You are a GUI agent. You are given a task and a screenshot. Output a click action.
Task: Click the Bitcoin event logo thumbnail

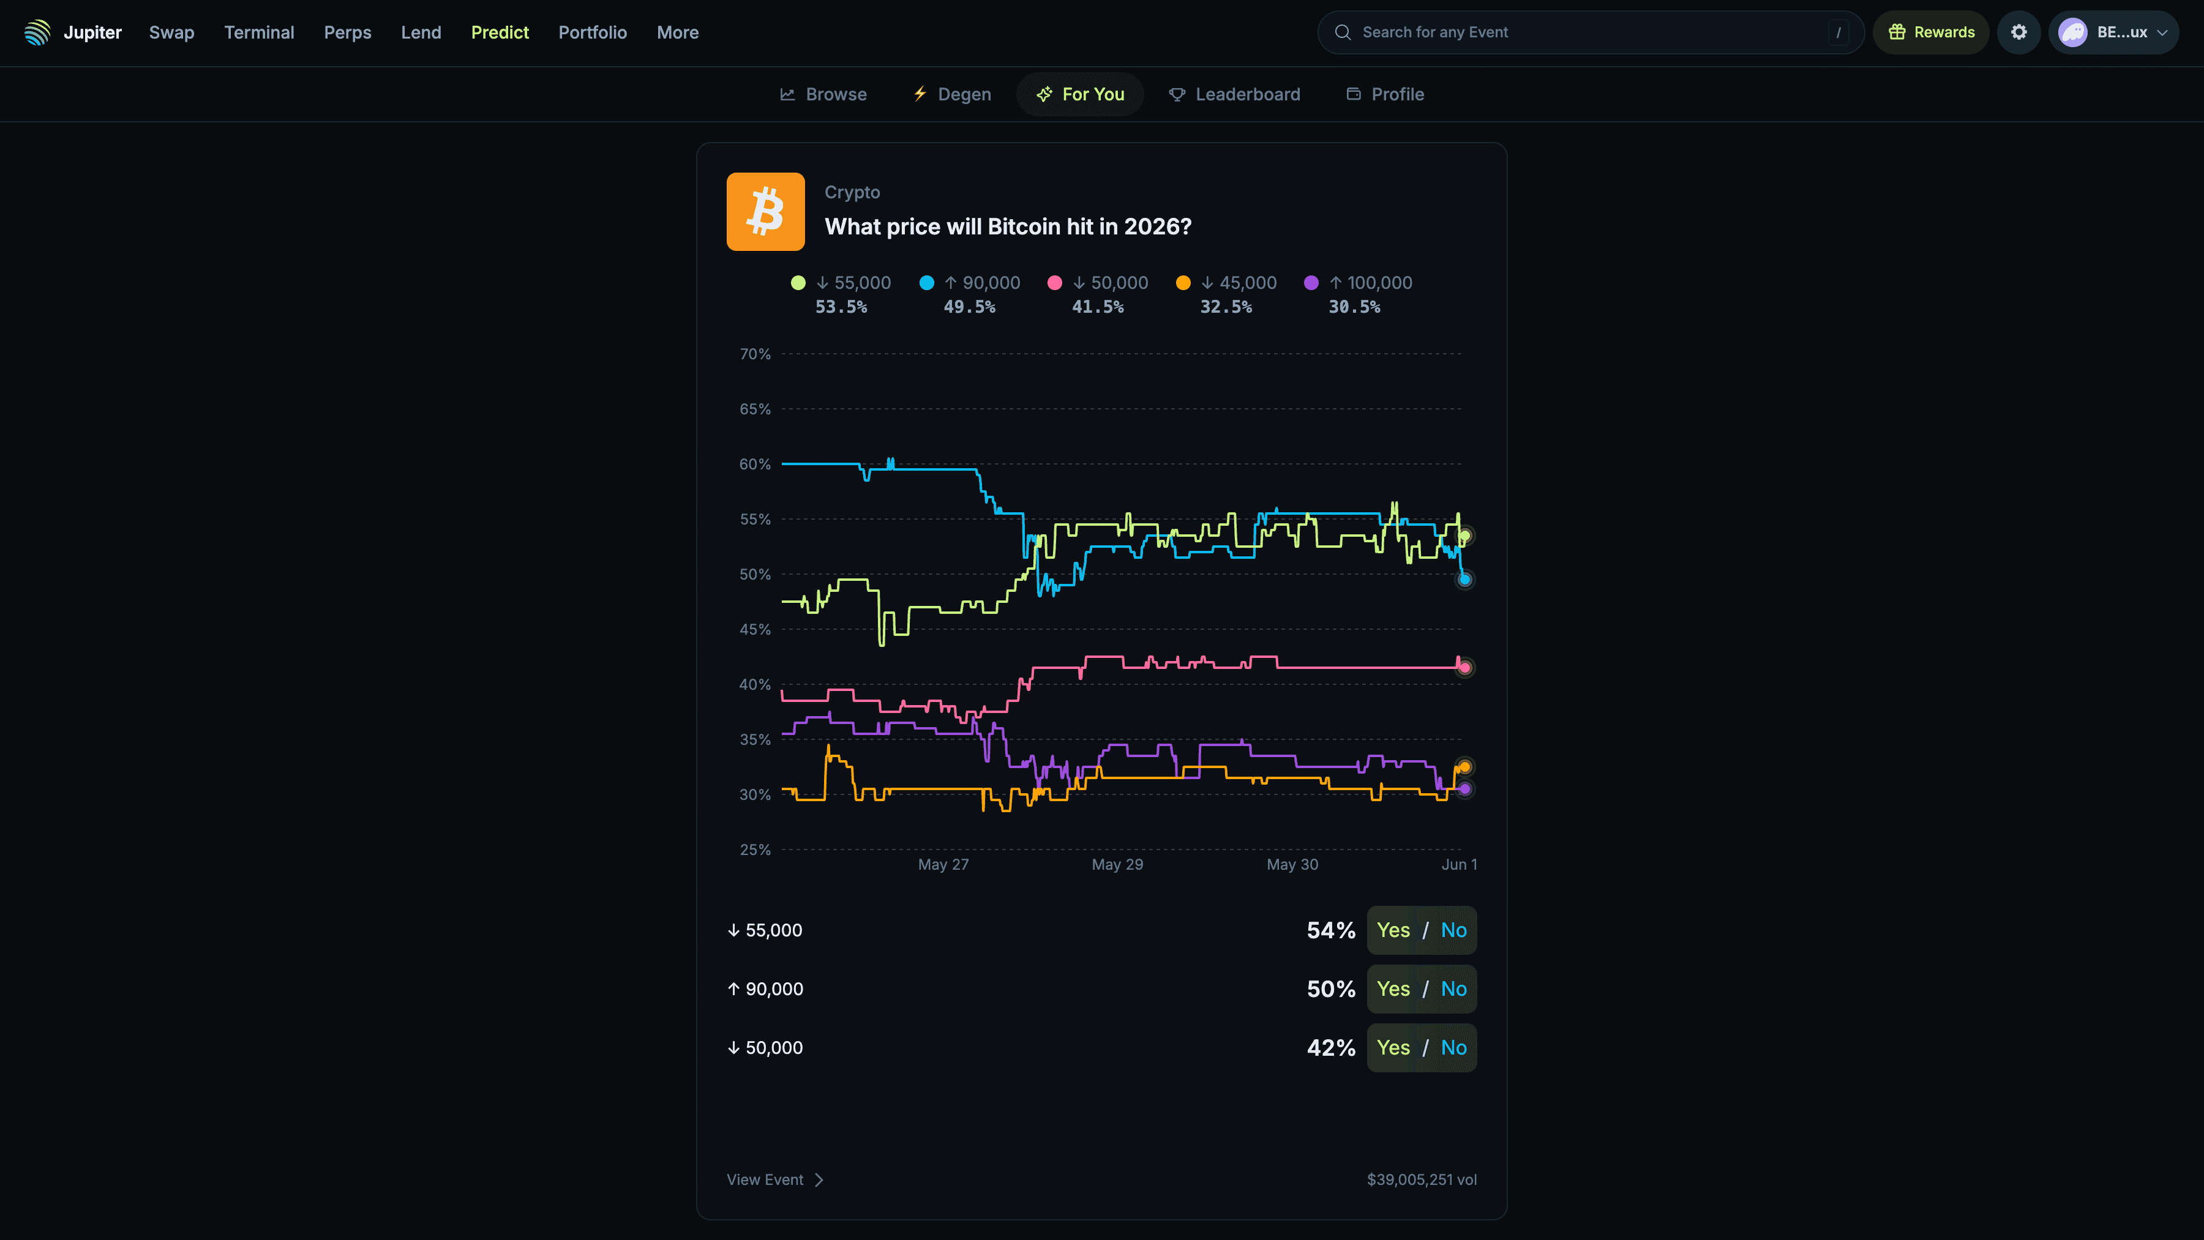766,211
